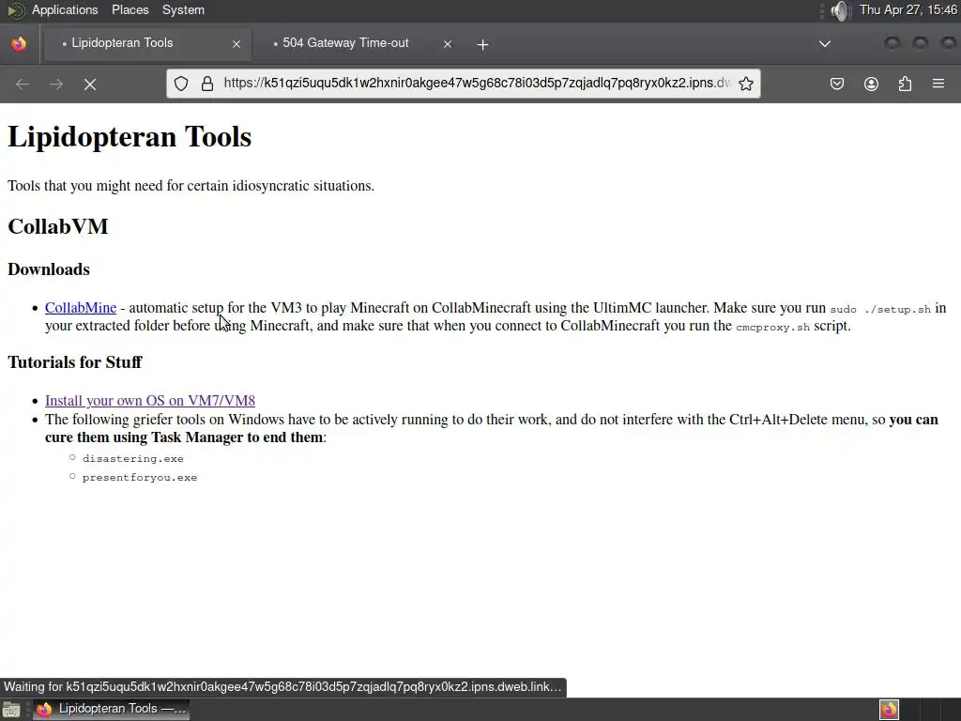
Task: Click the Downloads heading
Action: 49,269
